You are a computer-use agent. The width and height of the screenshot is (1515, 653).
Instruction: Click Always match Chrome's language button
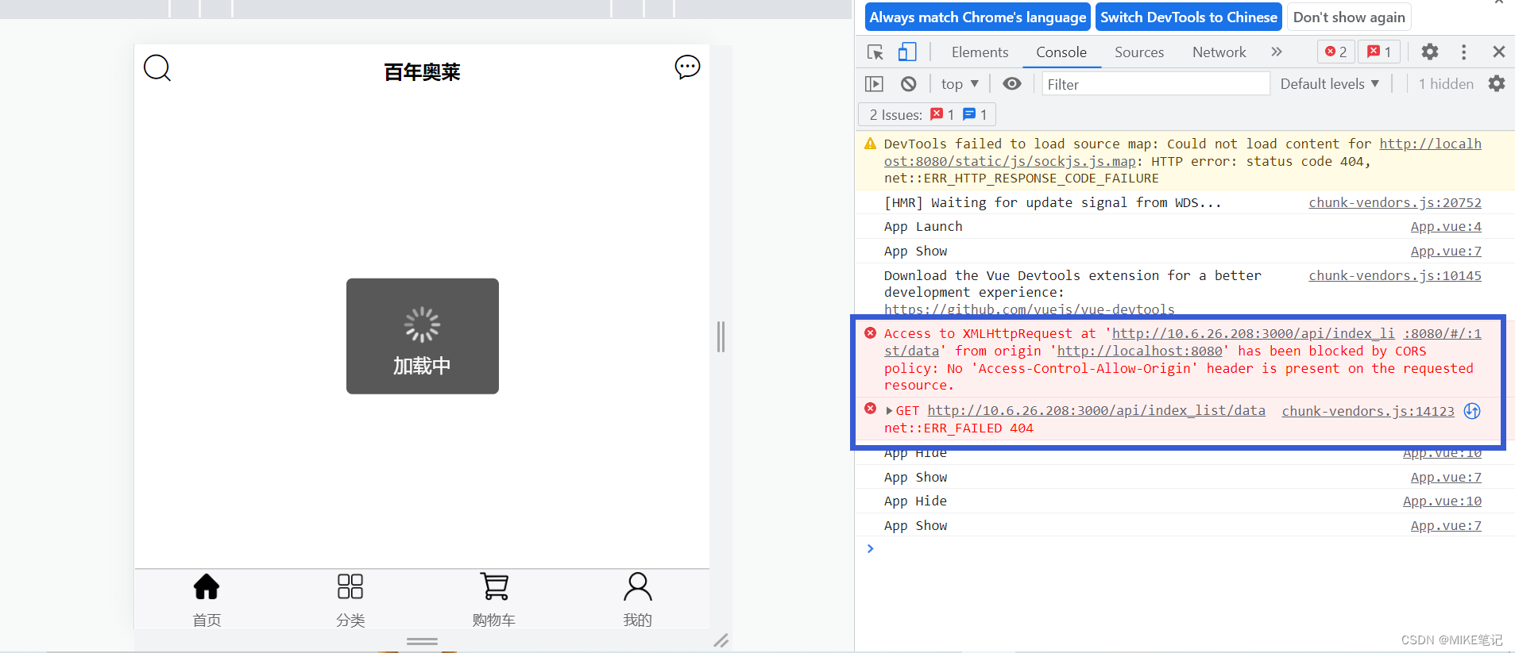[x=977, y=17]
